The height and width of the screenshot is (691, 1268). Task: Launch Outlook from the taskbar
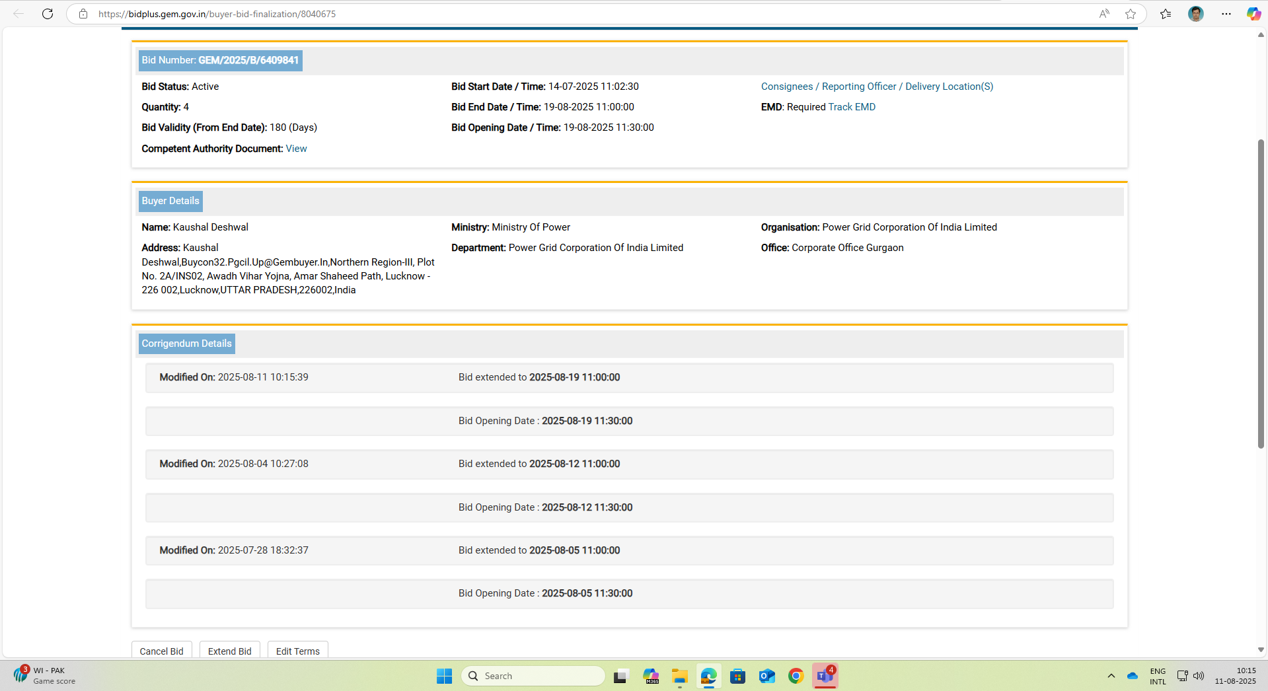coord(766,676)
